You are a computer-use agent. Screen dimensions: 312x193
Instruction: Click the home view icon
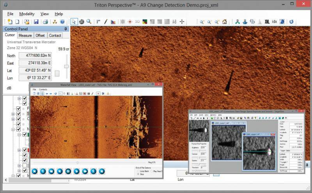coord(225,21)
